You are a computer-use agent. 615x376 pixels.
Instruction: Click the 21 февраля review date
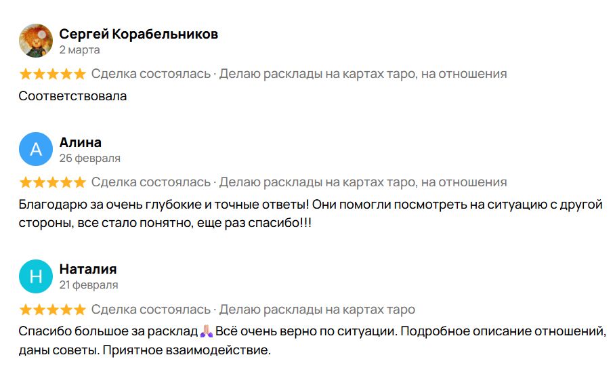(88, 285)
